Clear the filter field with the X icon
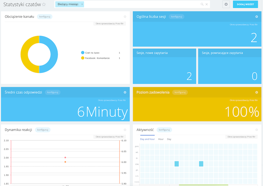This screenshot has height=186, width=263. (207, 4)
